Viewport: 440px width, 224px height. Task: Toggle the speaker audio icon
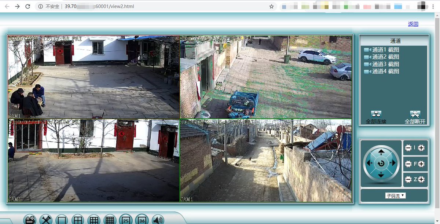point(158,219)
